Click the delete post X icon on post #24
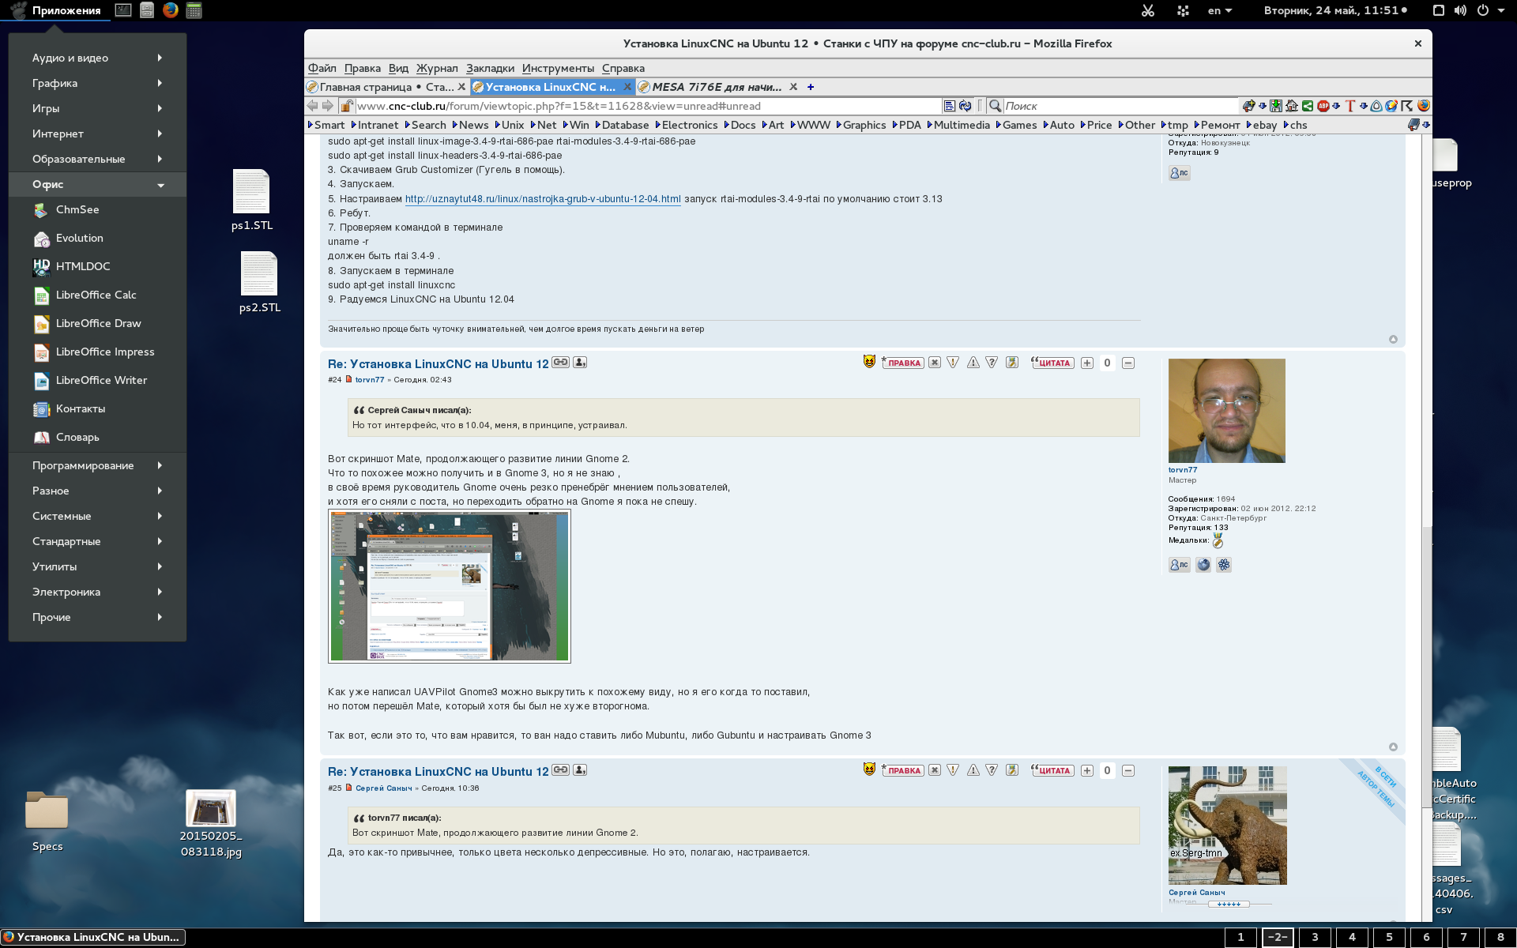 (x=935, y=363)
